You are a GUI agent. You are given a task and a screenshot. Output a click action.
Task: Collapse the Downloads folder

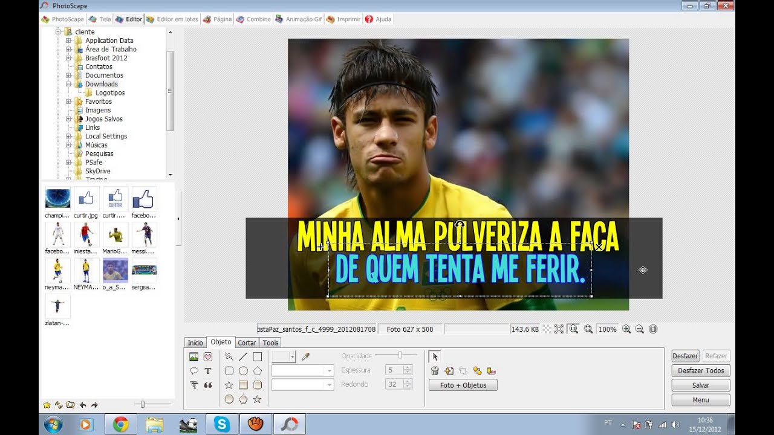point(68,84)
